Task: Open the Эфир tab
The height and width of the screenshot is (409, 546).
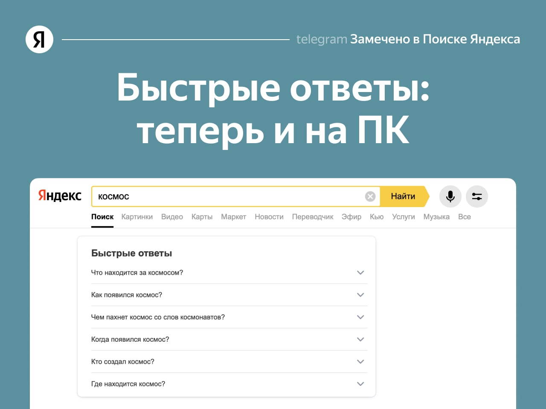Action: pos(351,217)
